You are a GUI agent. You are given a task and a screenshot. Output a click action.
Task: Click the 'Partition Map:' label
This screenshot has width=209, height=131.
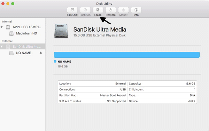click(68, 95)
